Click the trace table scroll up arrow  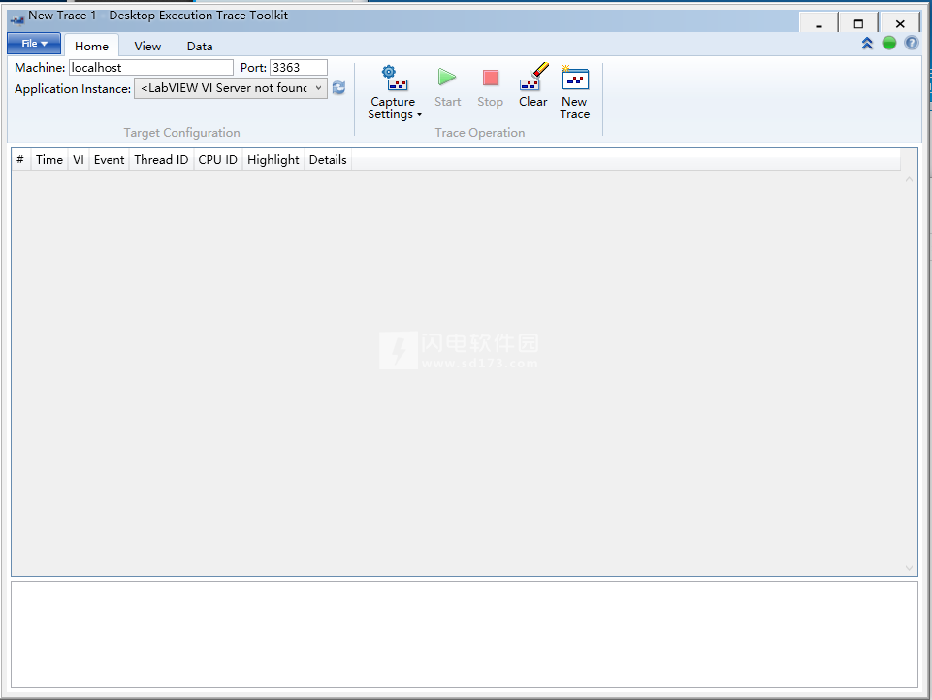(909, 179)
